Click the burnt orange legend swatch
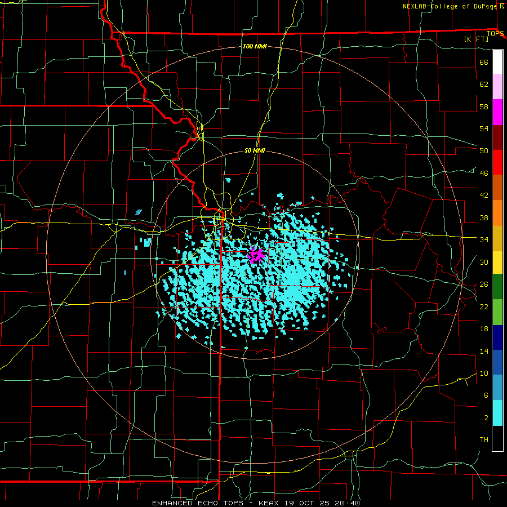This screenshot has height=507, width=507. [x=497, y=188]
